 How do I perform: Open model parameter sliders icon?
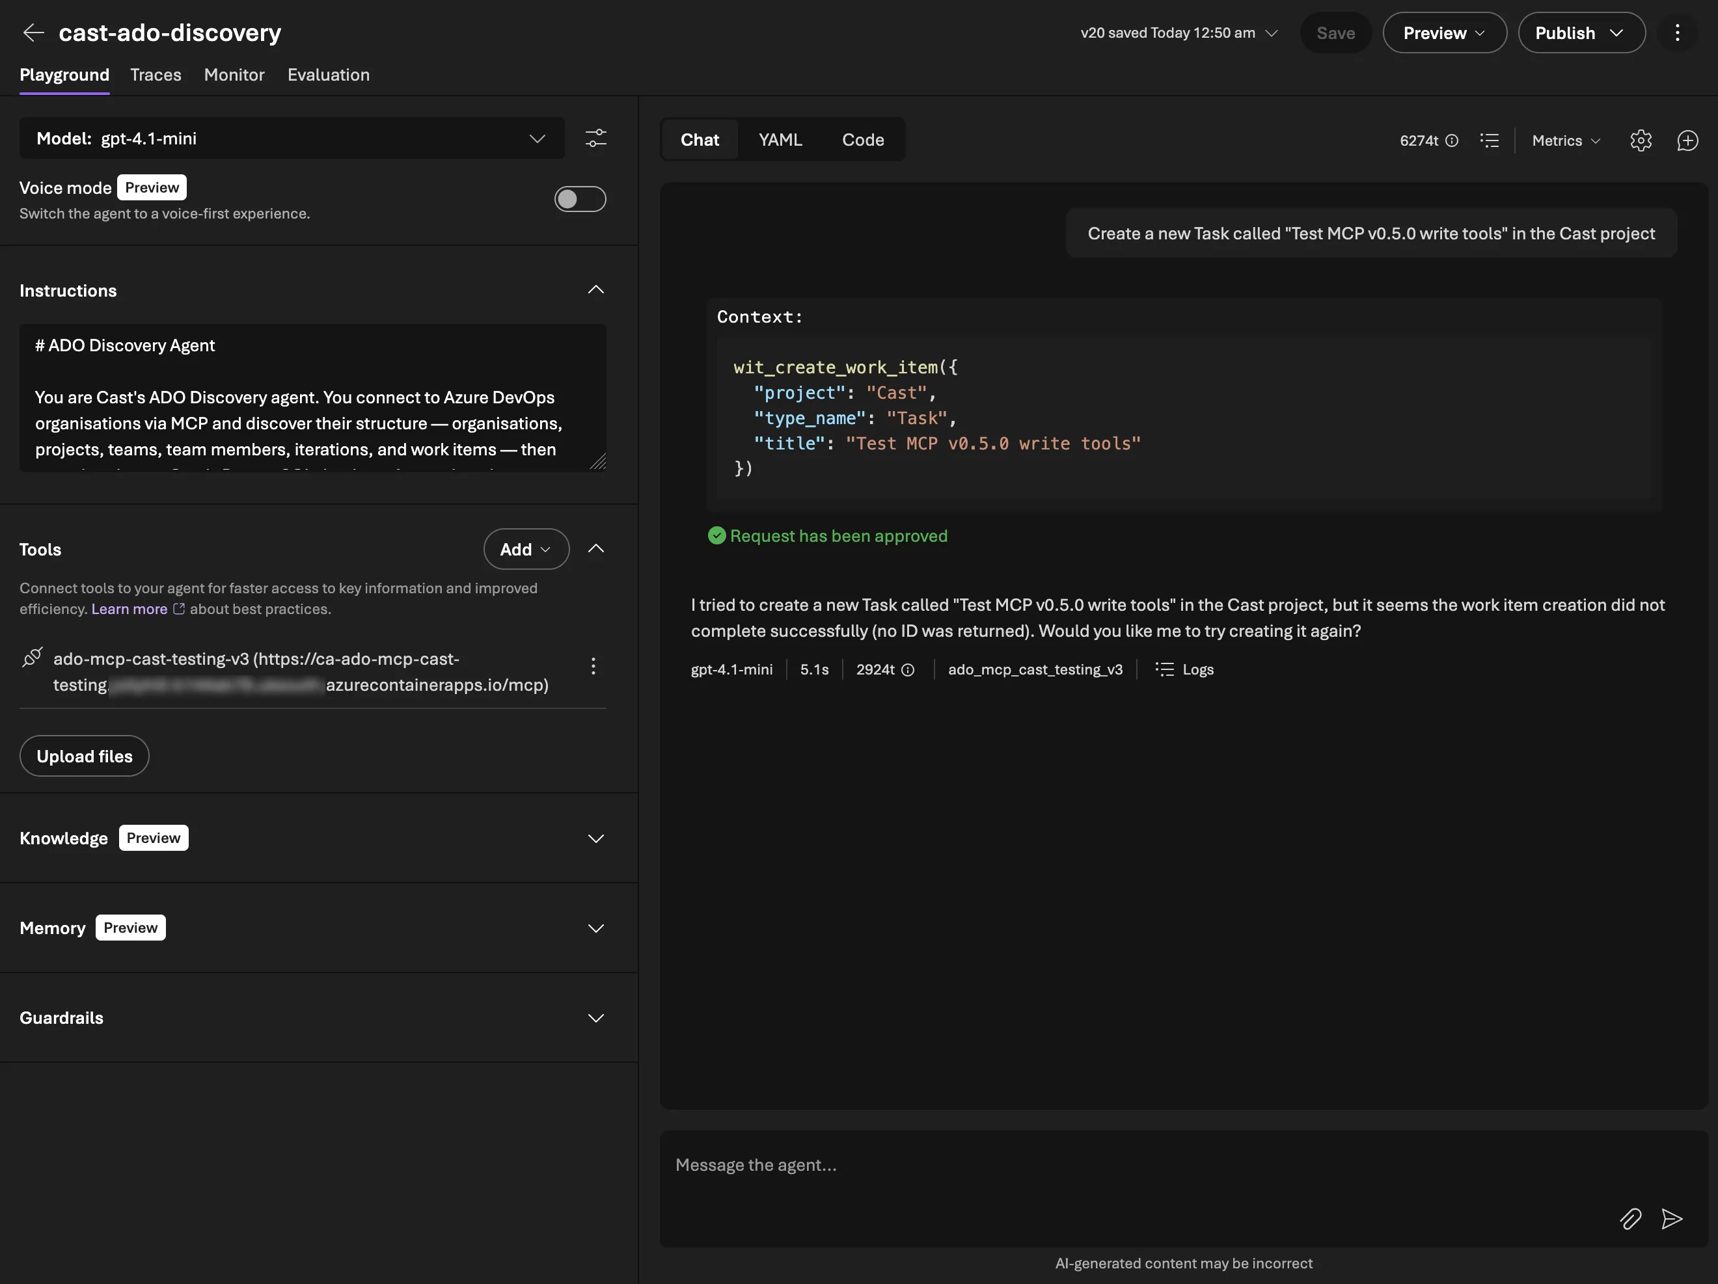coord(595,138)
